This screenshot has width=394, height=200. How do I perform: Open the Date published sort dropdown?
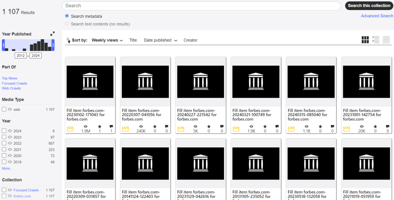pyautogui.click(x=160, y=40)
